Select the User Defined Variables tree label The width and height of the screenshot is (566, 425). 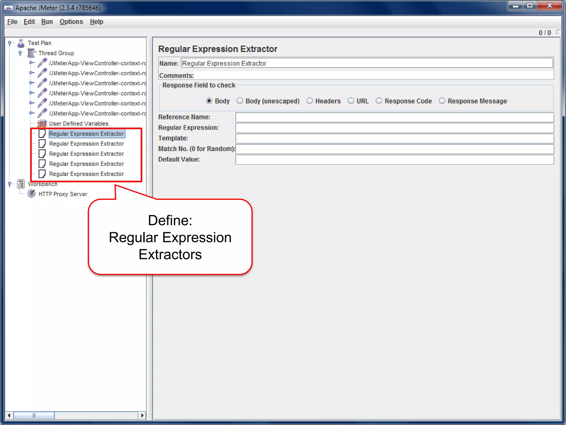pyautogui.click(x=79, y=124)
